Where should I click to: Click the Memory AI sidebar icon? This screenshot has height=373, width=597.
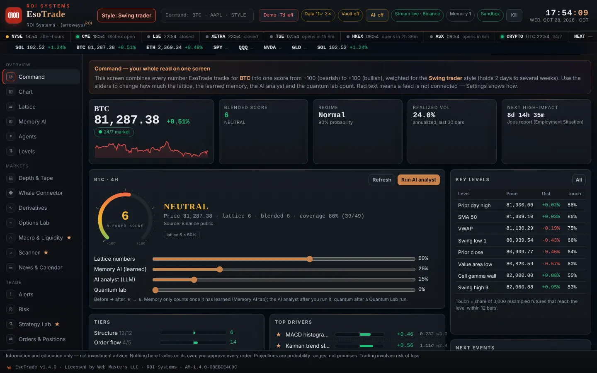(x=11, y=121)
